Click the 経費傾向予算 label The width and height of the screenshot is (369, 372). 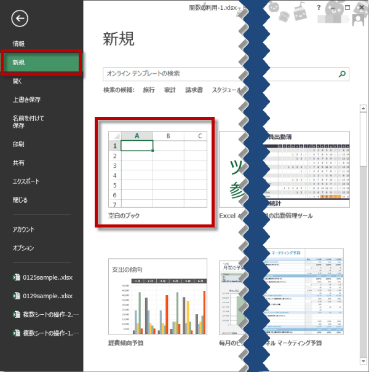coord(126,343)
